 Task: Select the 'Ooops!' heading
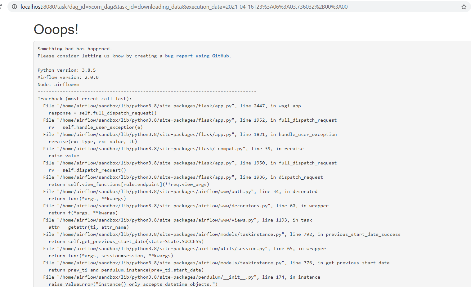coord(56,29)
